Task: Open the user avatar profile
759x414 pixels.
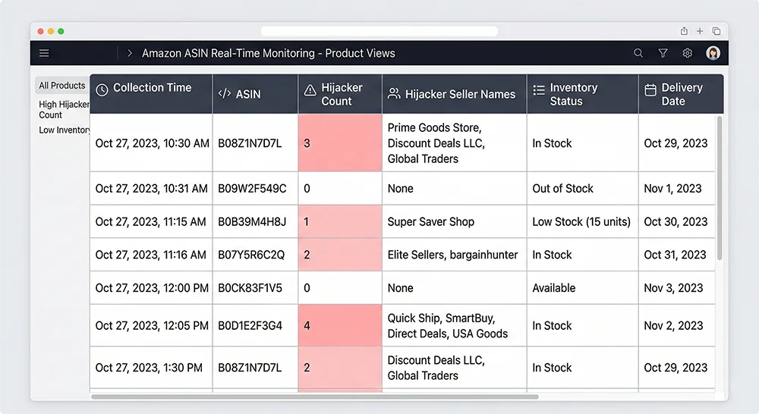Action: tap(713, 53)
